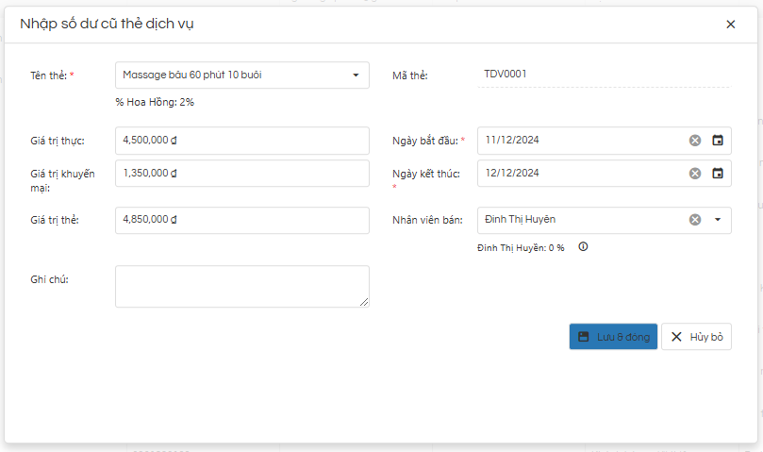
Task: Select the Giá trị thẻ input
Action: pyautogui.click(x=241, y=220)
